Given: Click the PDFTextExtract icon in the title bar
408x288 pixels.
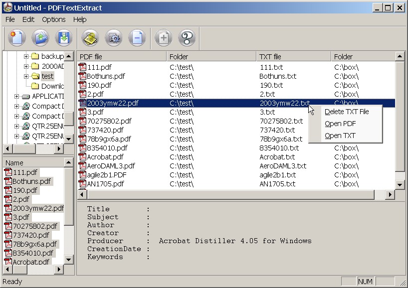Looking at the screenshot, I should click(8, 7).
